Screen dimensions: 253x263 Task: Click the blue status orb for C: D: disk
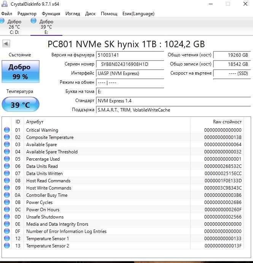[2, 21]
